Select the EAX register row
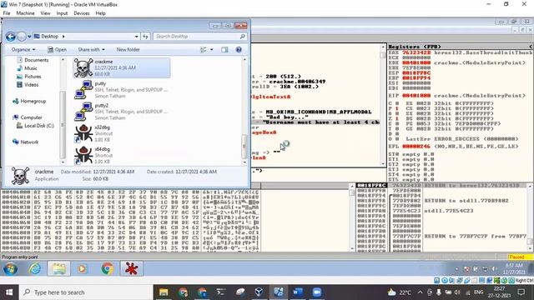 point(460,52)
